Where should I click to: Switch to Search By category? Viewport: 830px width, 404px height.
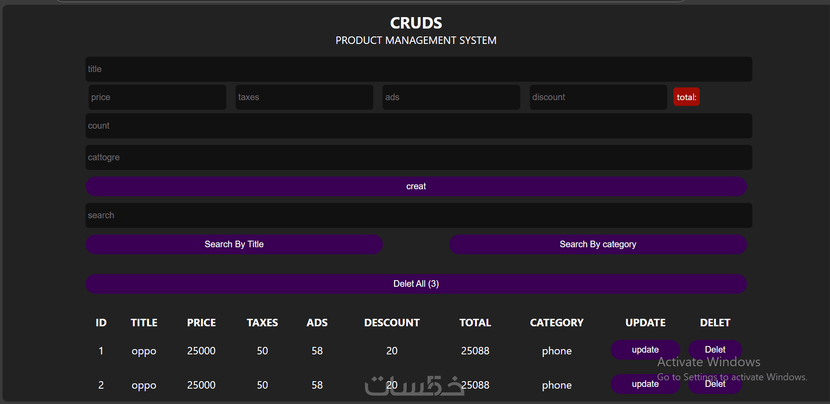[x=597, y=244]
